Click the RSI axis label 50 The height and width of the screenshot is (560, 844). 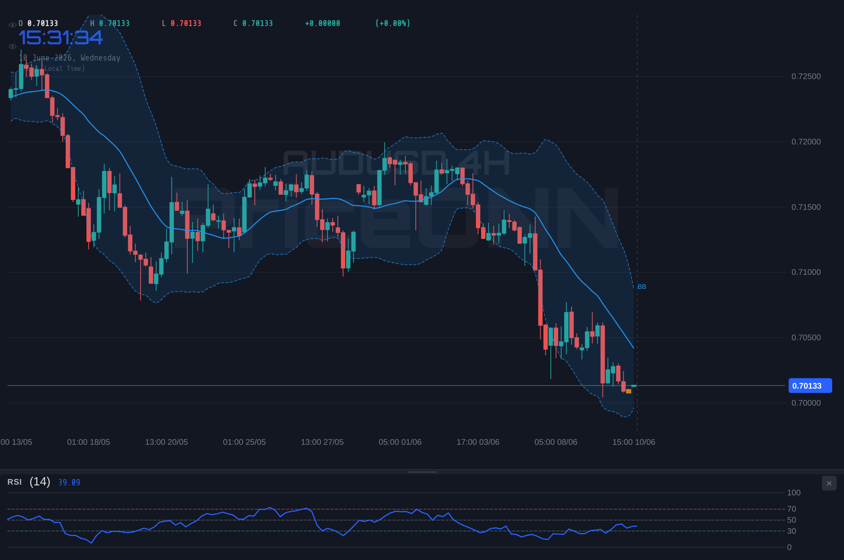point(792,520)
